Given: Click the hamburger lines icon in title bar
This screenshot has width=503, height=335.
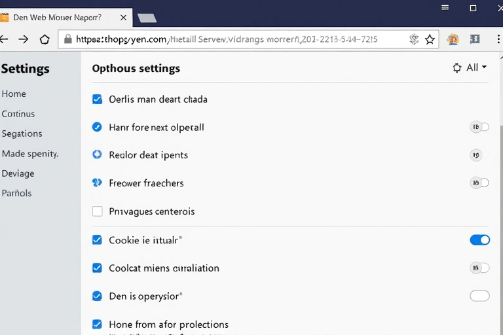Looking at the screenshot, I should point(445,7).
